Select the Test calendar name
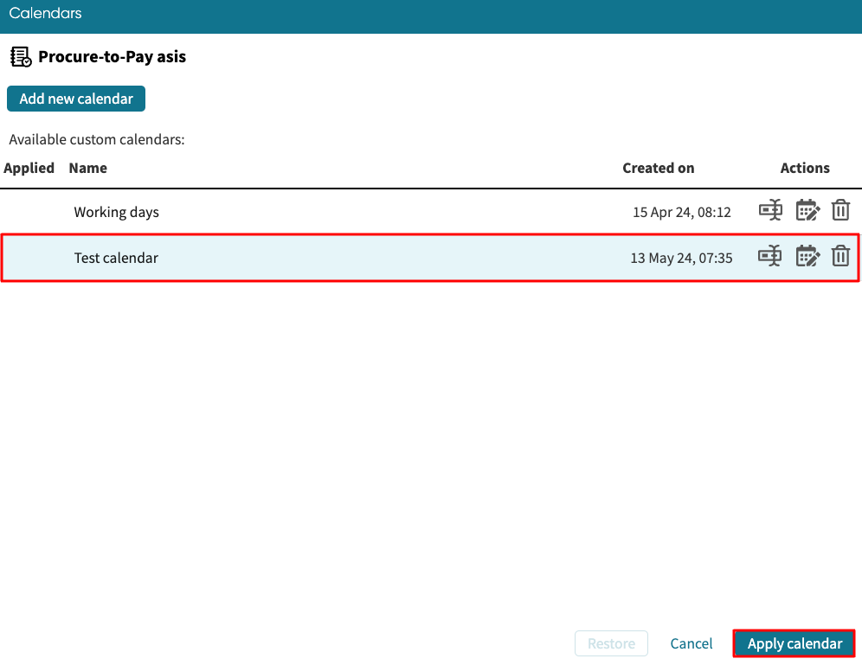The image size is (862, 665). (x=116, y=258)
